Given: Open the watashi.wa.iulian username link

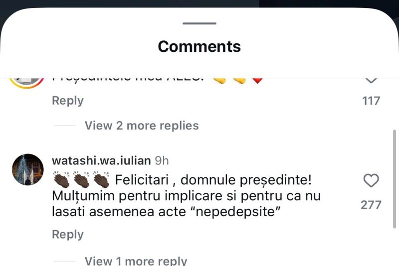Looking at the screenshot, I should click(101, 160).
